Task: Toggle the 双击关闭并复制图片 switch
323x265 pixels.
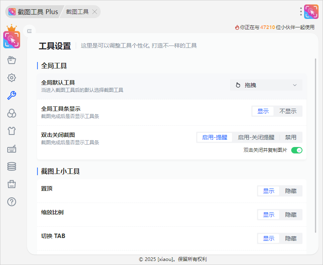Action: [297, 150]
